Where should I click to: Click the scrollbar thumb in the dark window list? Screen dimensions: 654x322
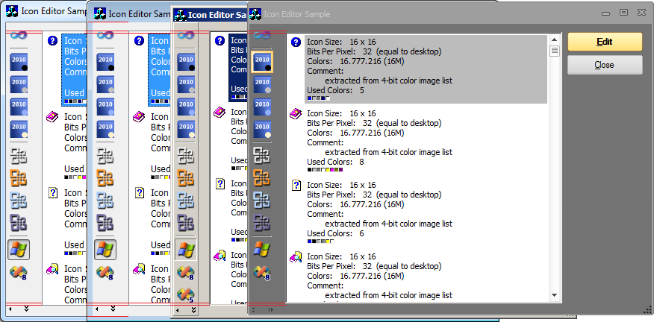554,51
